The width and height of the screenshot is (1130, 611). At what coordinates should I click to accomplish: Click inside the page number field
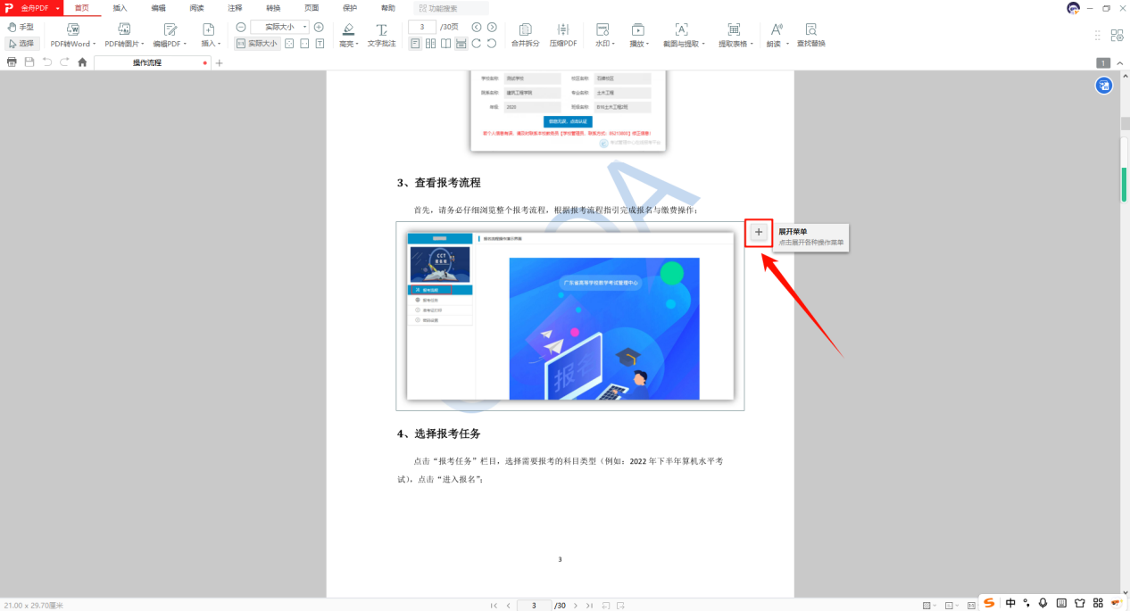point(422,26)
